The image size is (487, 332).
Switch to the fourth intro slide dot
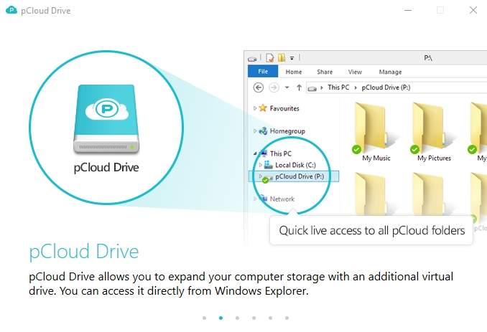tap(254, 318)
